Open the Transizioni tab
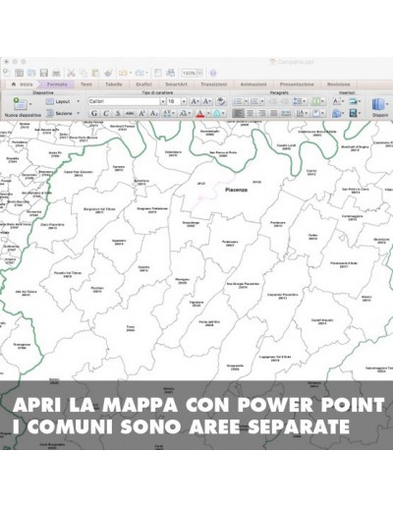 (x=213, y=85)
